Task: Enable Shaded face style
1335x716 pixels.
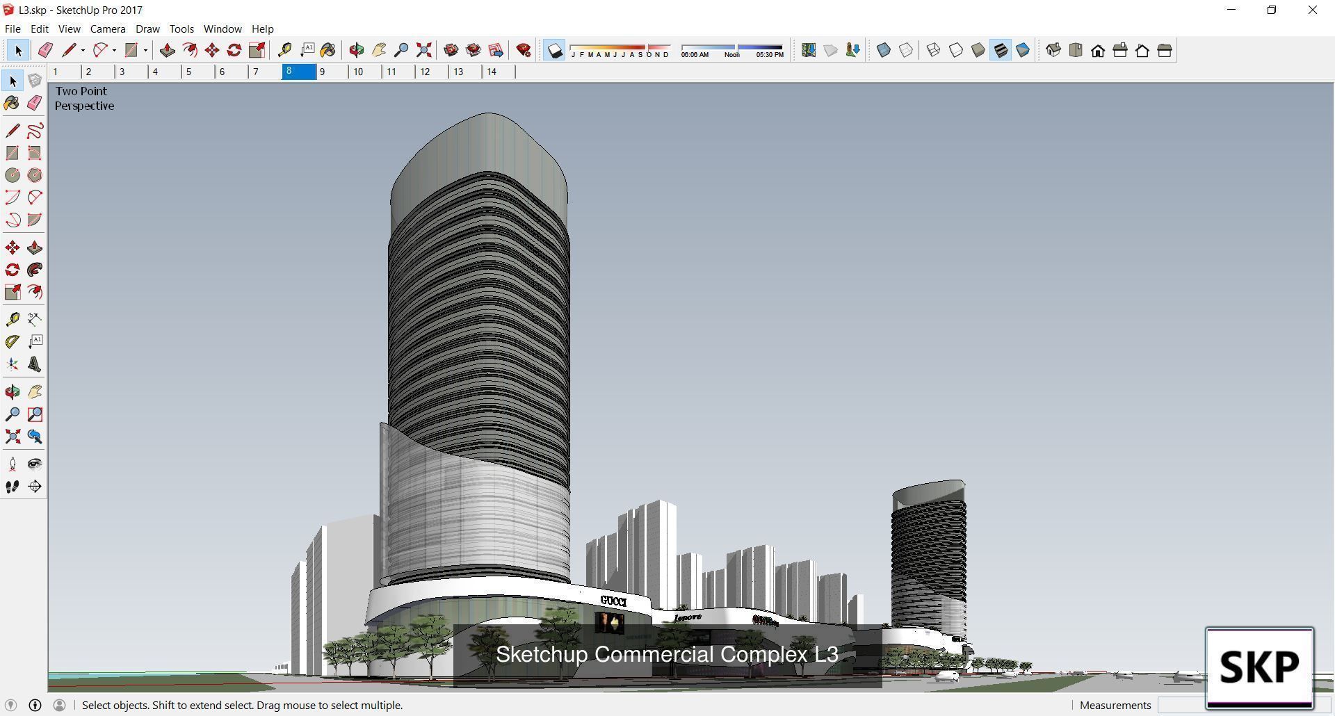Action: tap(978, 50)
